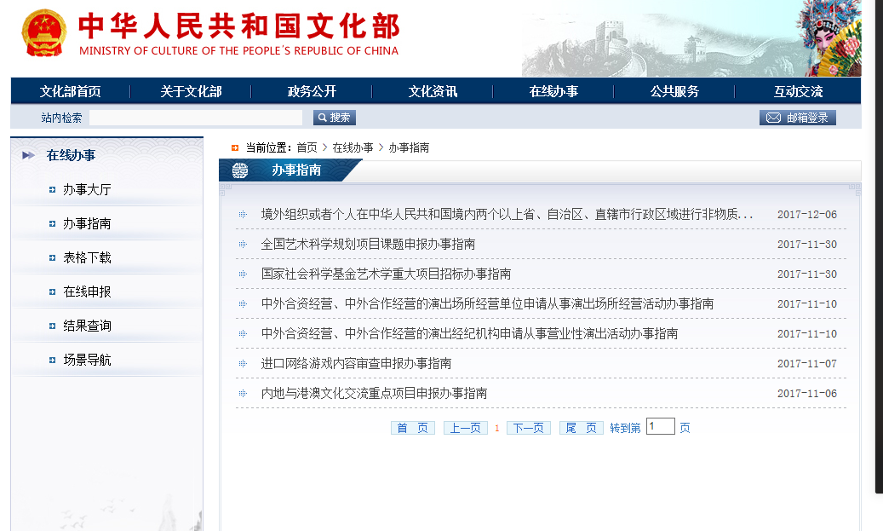Image resolution: width=883 pixels, height=531 pixels.
Task: Open the 演出场所经营单位 guide link
Action: (x=487, y=303)
